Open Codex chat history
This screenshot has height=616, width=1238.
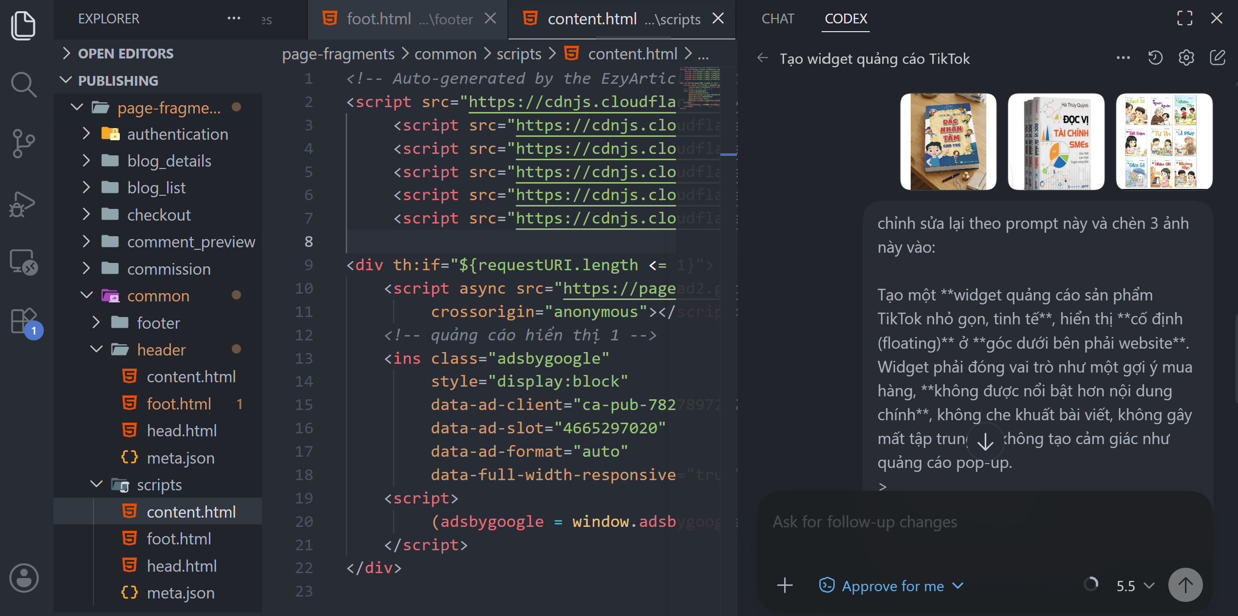pyautogui.click(x=1155, y=58)
